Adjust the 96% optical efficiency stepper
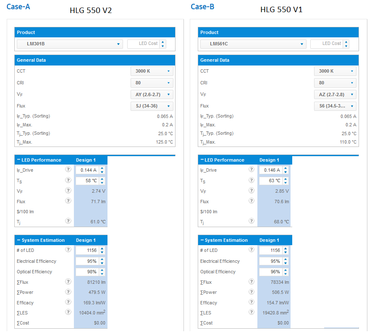This screenshot has width=372, height=335. [x=286, y=272]
